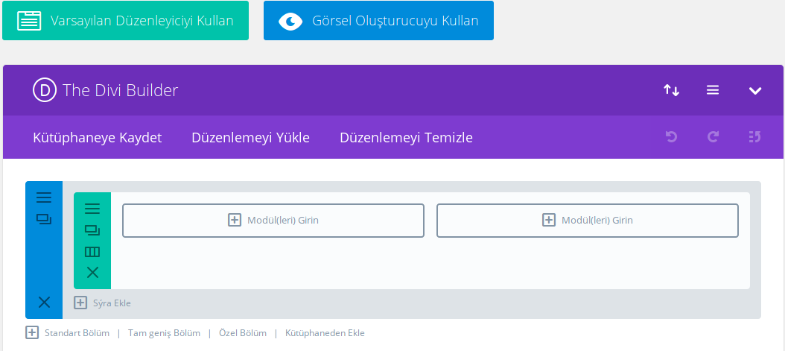Duplicate the green row with clone icon
The width and height of the screenshot is (785, 351).
point(92,230)
